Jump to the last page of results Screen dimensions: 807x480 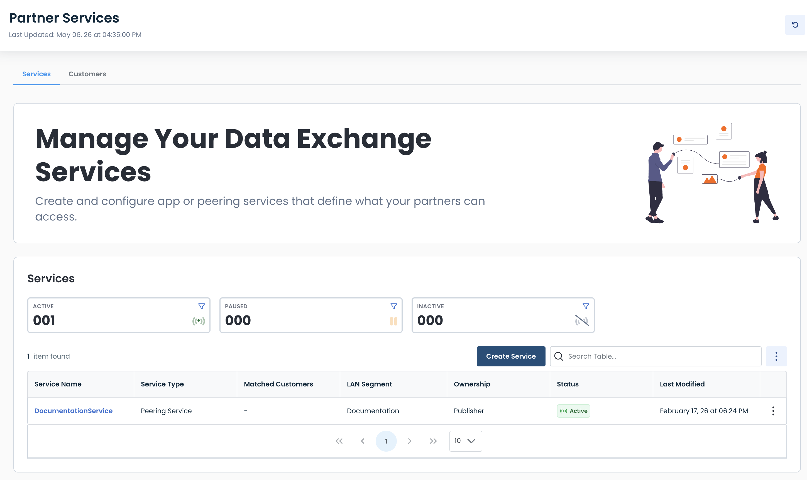[x=433, y=441]
